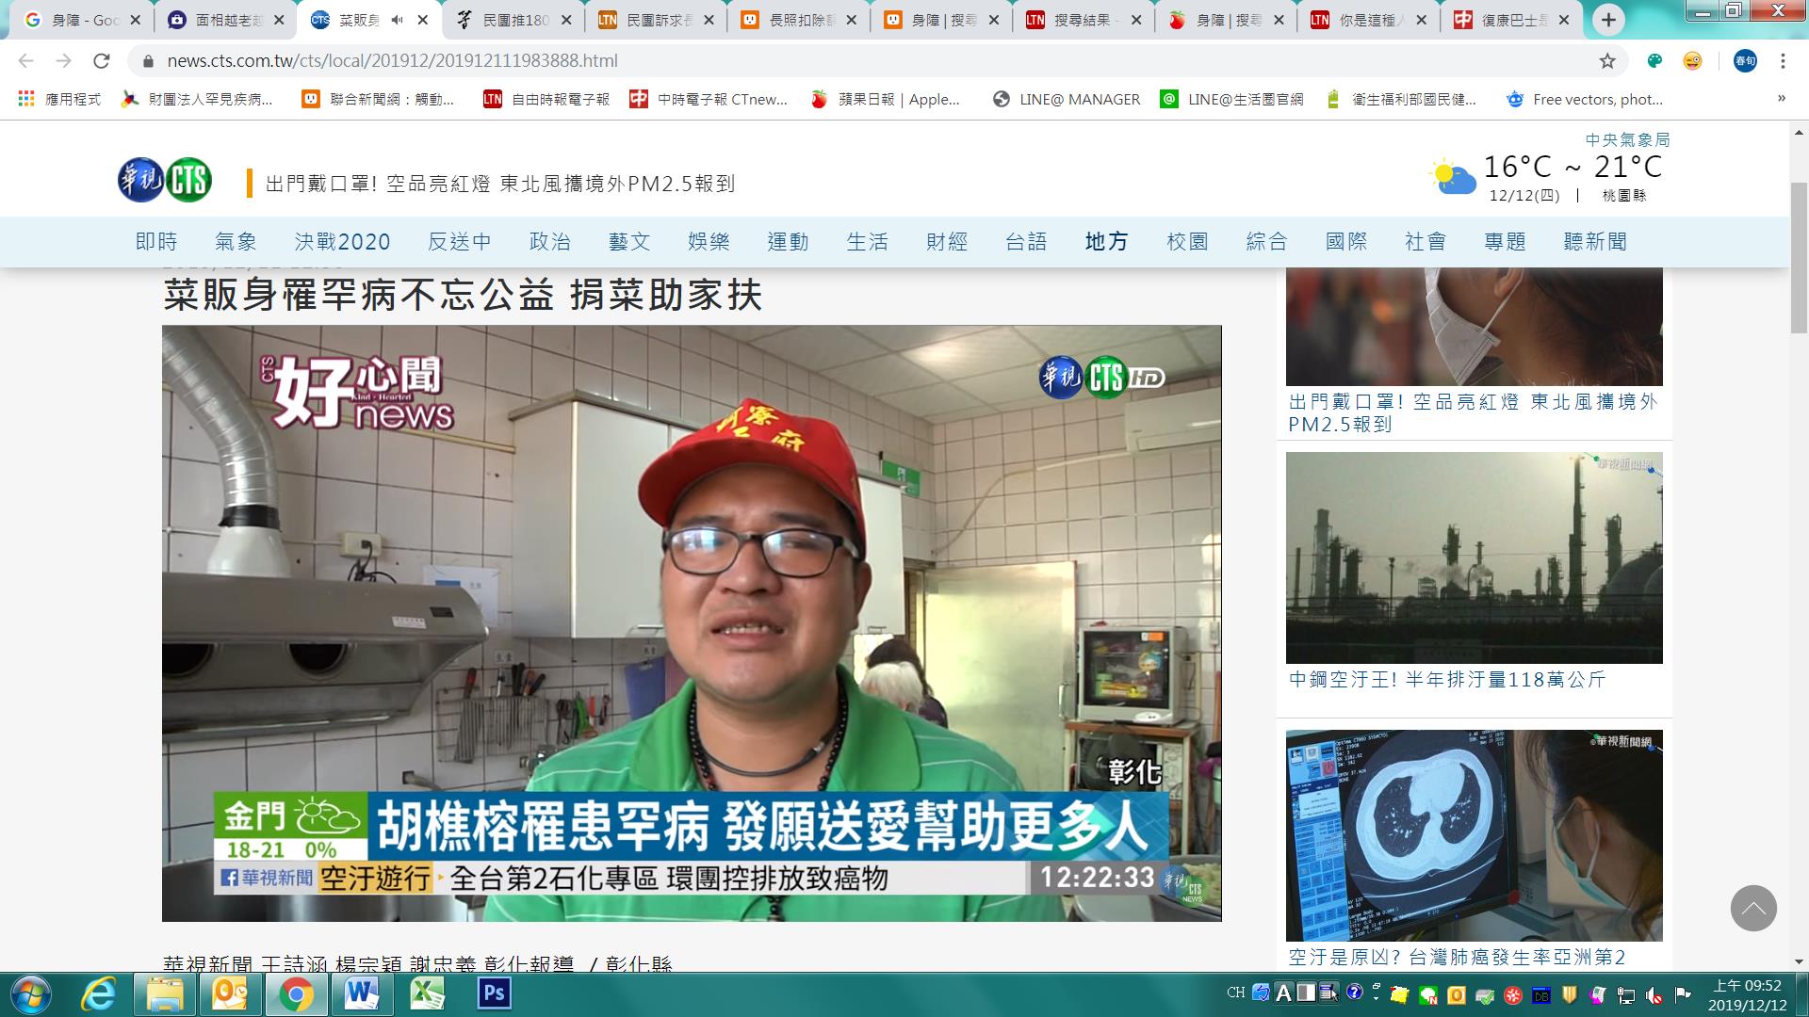Open the 娛樂 entertainment section
This screenshot has height=1017, width=1809.
(x=709, y=242)
